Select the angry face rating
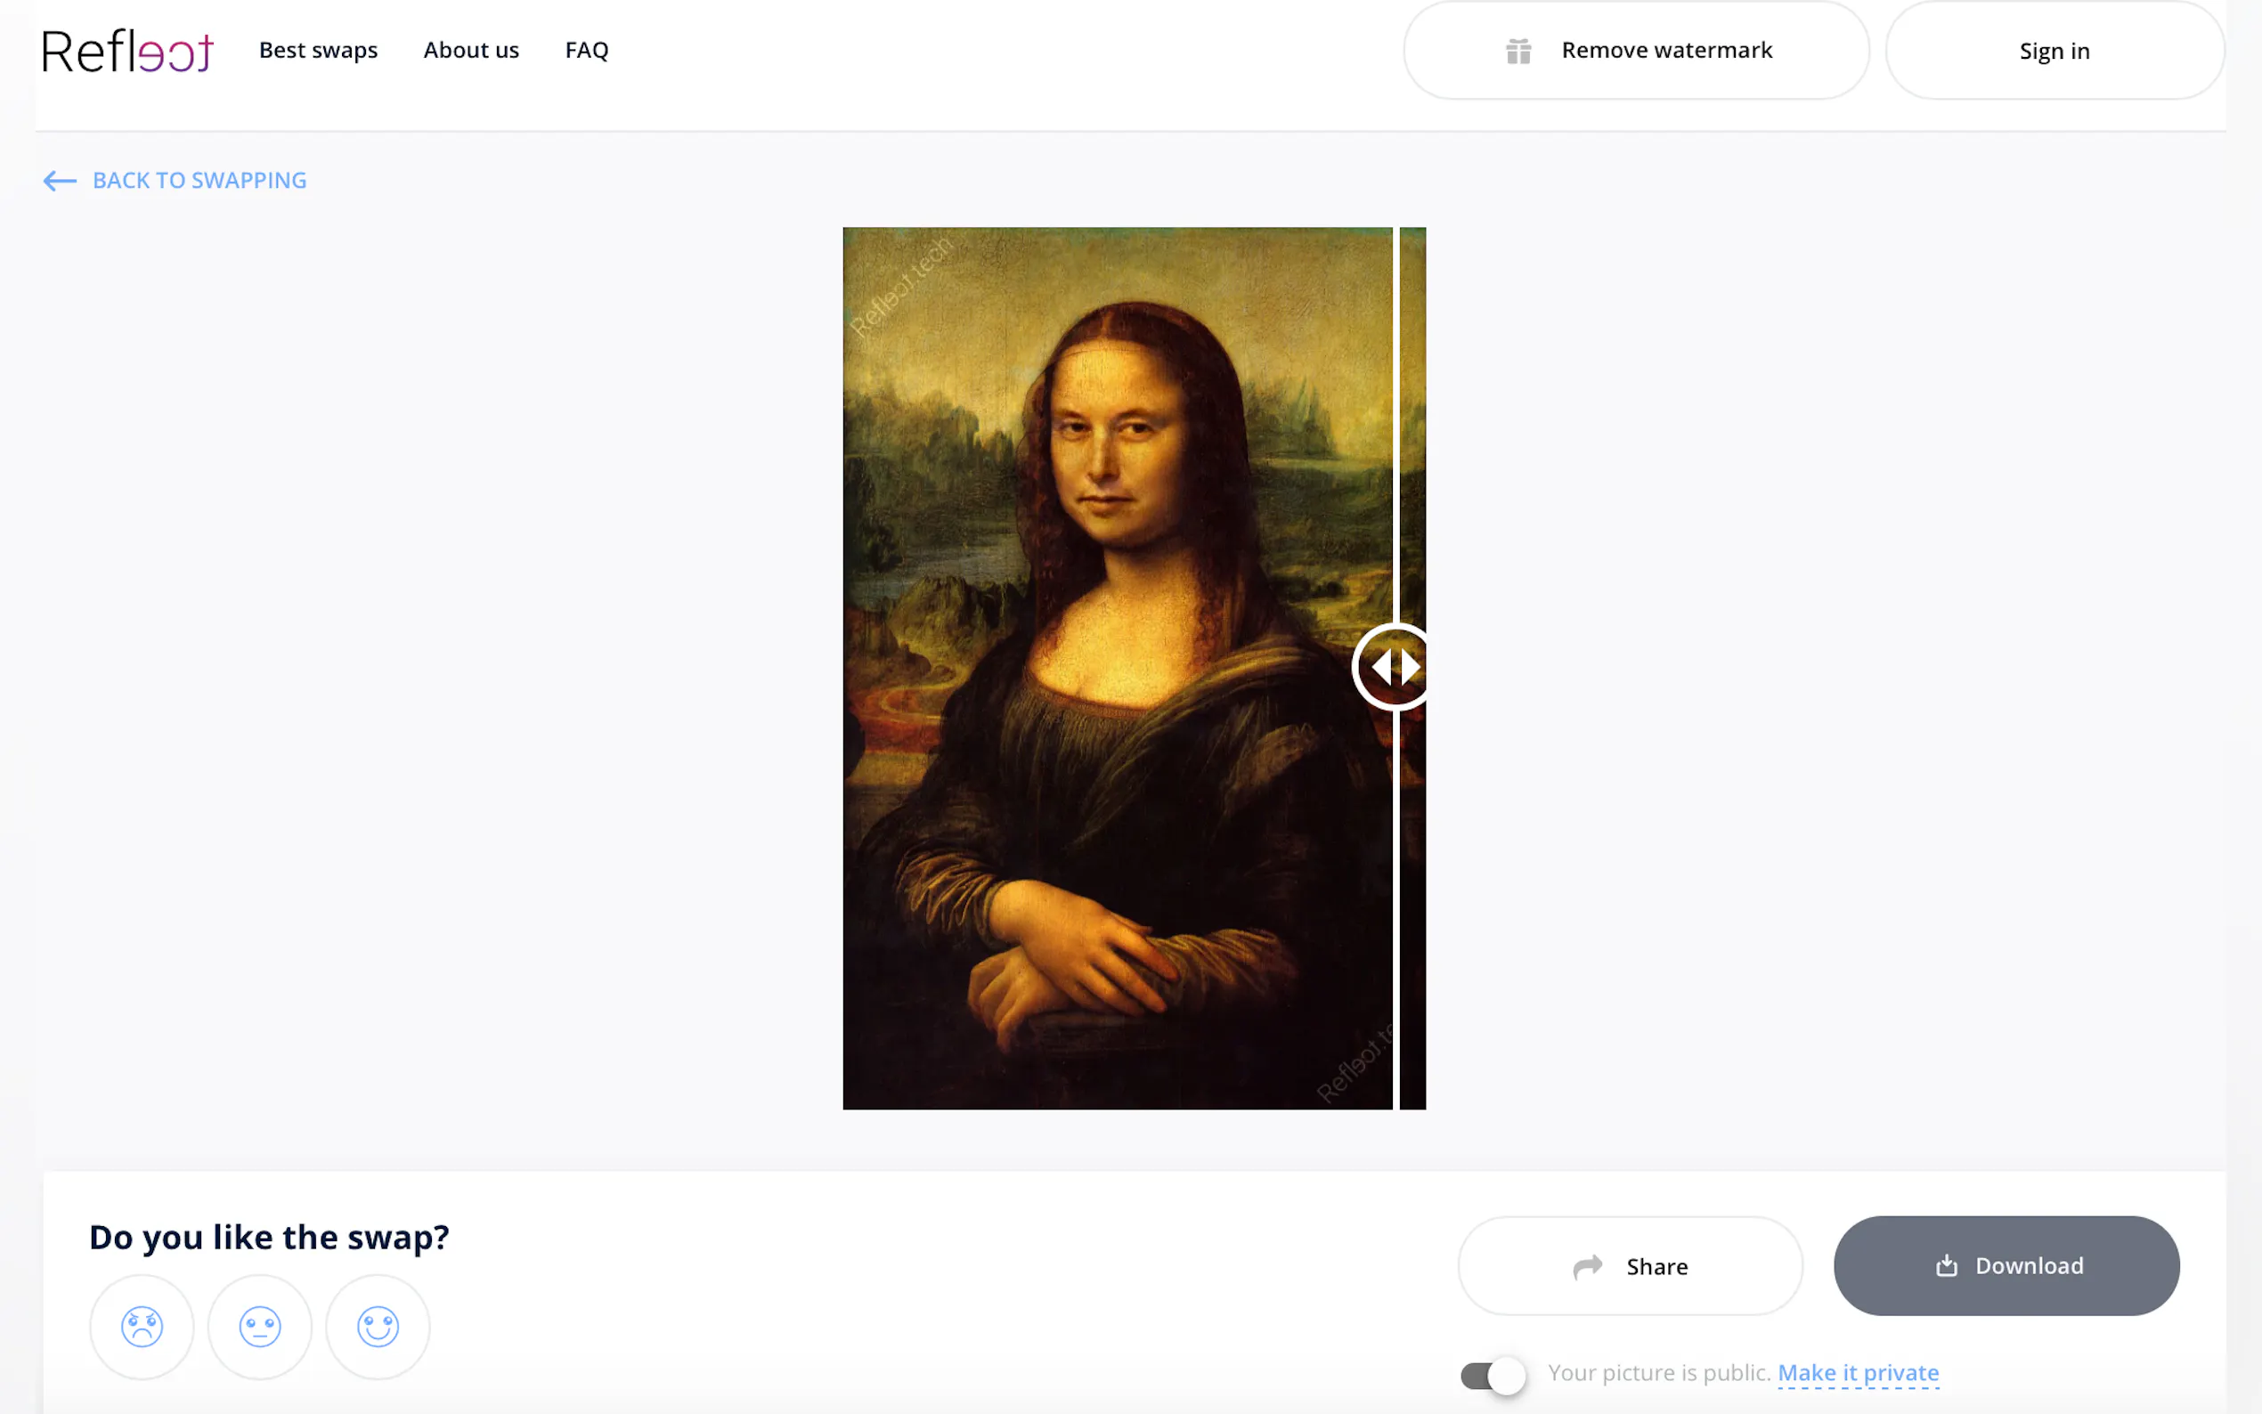The width and height of the screenshot is (2262, 1414). coord(142,1326)
